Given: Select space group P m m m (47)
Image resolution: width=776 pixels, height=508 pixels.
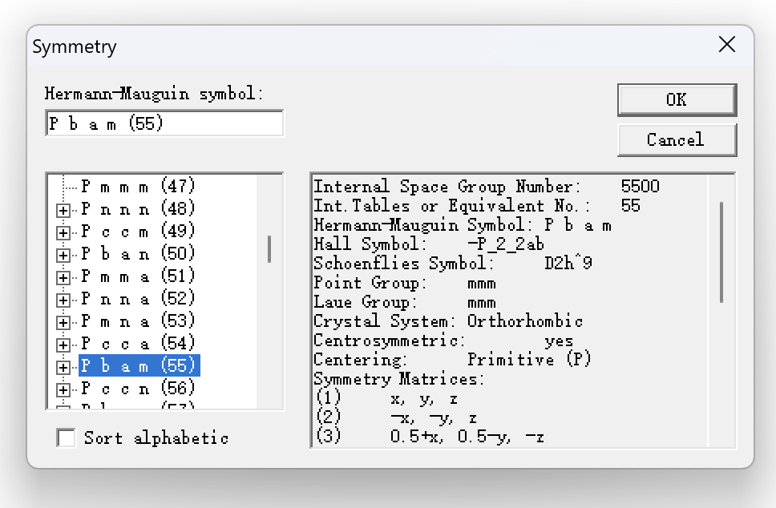Looking at the screenshot, I should (138, 187).
